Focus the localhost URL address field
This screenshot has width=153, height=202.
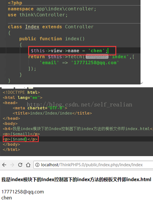(x=93, y=165)
